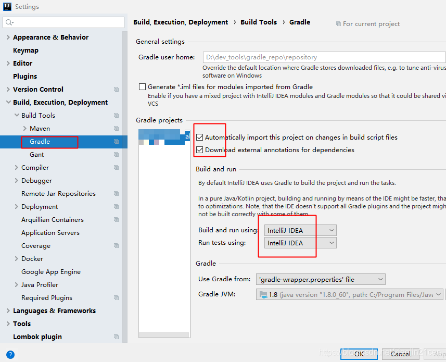446x362 pixels.
Task: Open Gradle JVM dropdown
Action: (350, 294)
